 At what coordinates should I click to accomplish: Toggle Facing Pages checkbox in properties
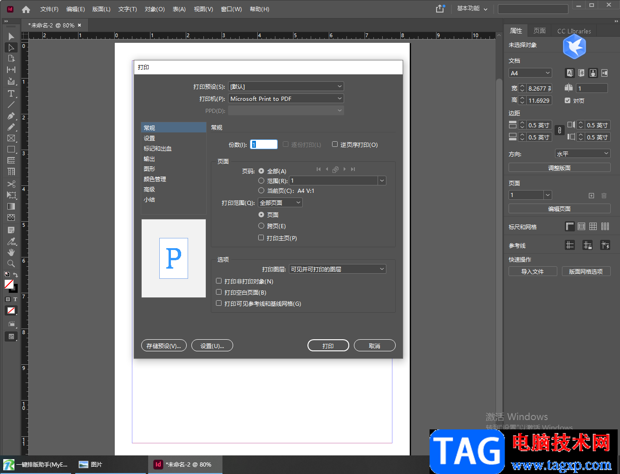pyautogui.click(x=568, y=100)
